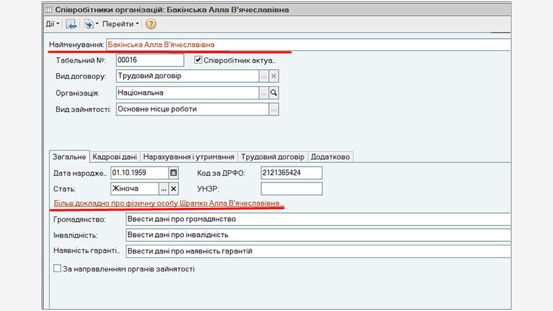Open the calendar picker for birth date
The width and height of the screenshot is (553, 311).
174,172
